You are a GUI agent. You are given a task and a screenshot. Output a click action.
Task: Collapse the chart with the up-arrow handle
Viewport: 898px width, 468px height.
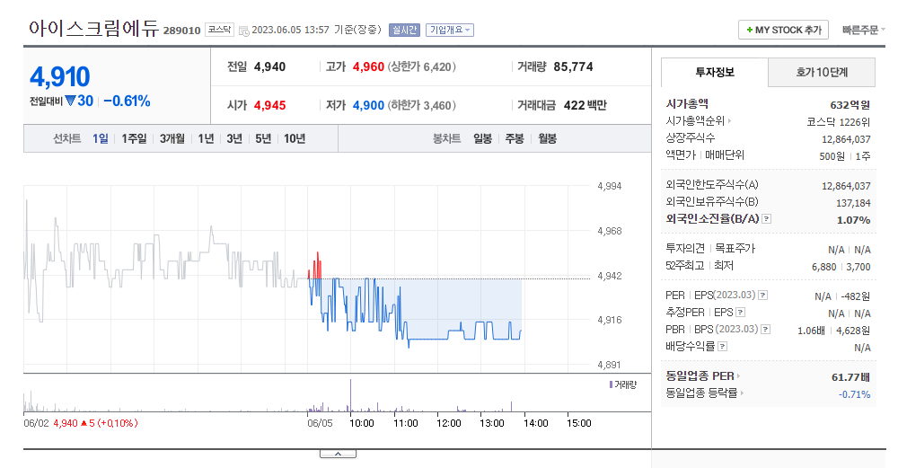338,454
